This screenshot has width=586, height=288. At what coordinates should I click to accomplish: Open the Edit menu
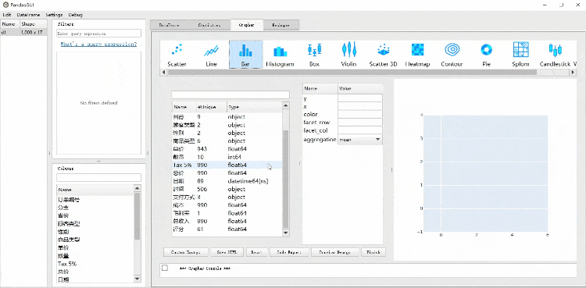(x=7, y=15)
